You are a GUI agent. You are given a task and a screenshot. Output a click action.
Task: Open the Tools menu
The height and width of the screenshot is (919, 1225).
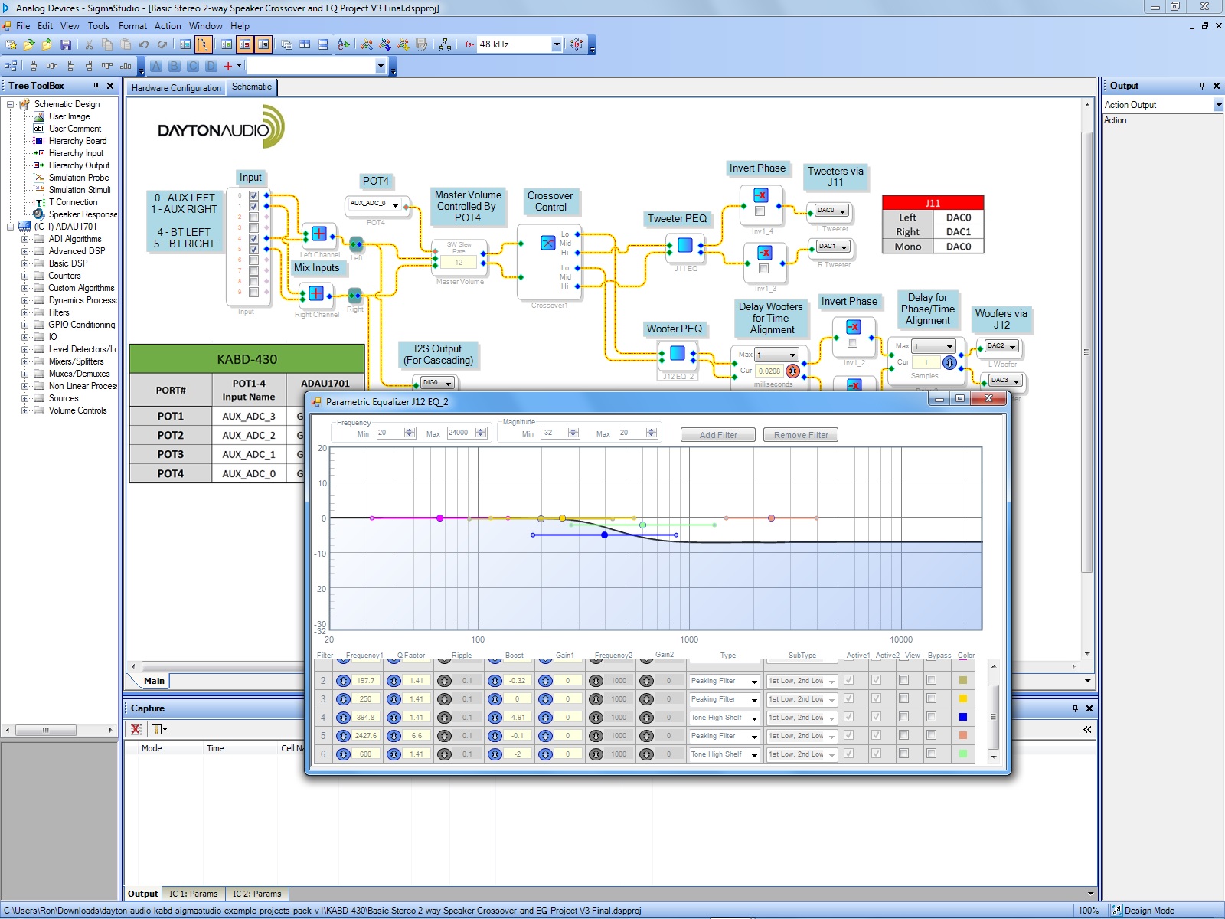pos(98,26)
